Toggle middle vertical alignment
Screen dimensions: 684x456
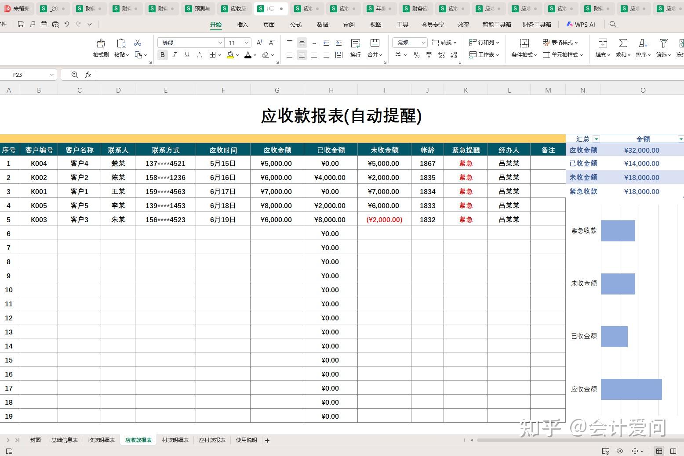(x=302, y=43)
